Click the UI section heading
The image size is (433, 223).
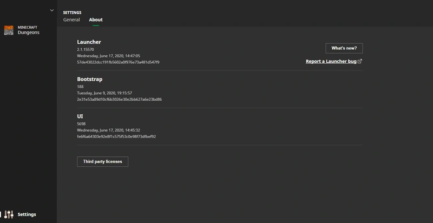pyautogui.click(x=80, y=116)
